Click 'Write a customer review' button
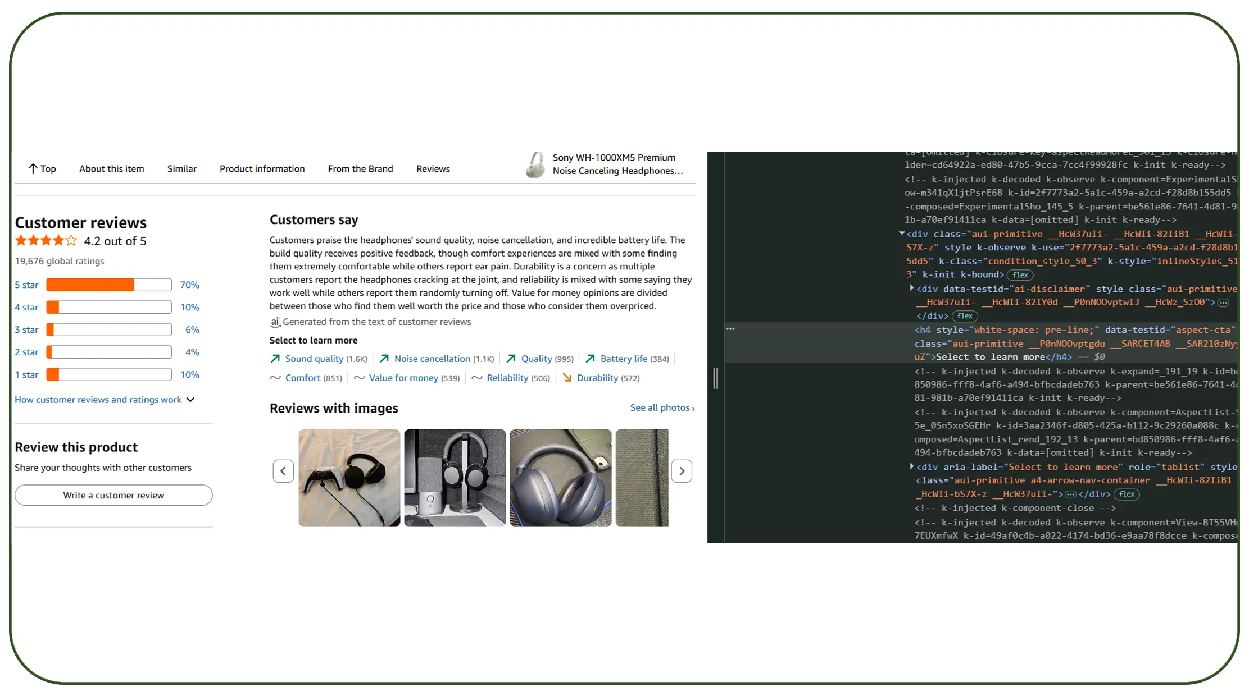Viewport: 1249px width, 696px height. tap(113, 495)
